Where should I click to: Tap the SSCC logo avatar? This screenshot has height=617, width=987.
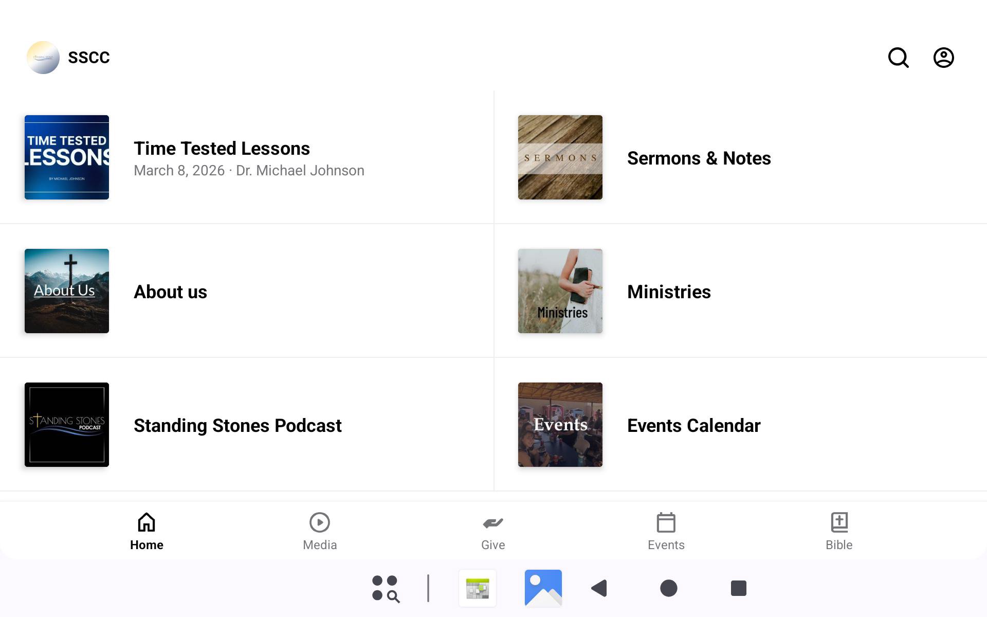tap(43, 58)
